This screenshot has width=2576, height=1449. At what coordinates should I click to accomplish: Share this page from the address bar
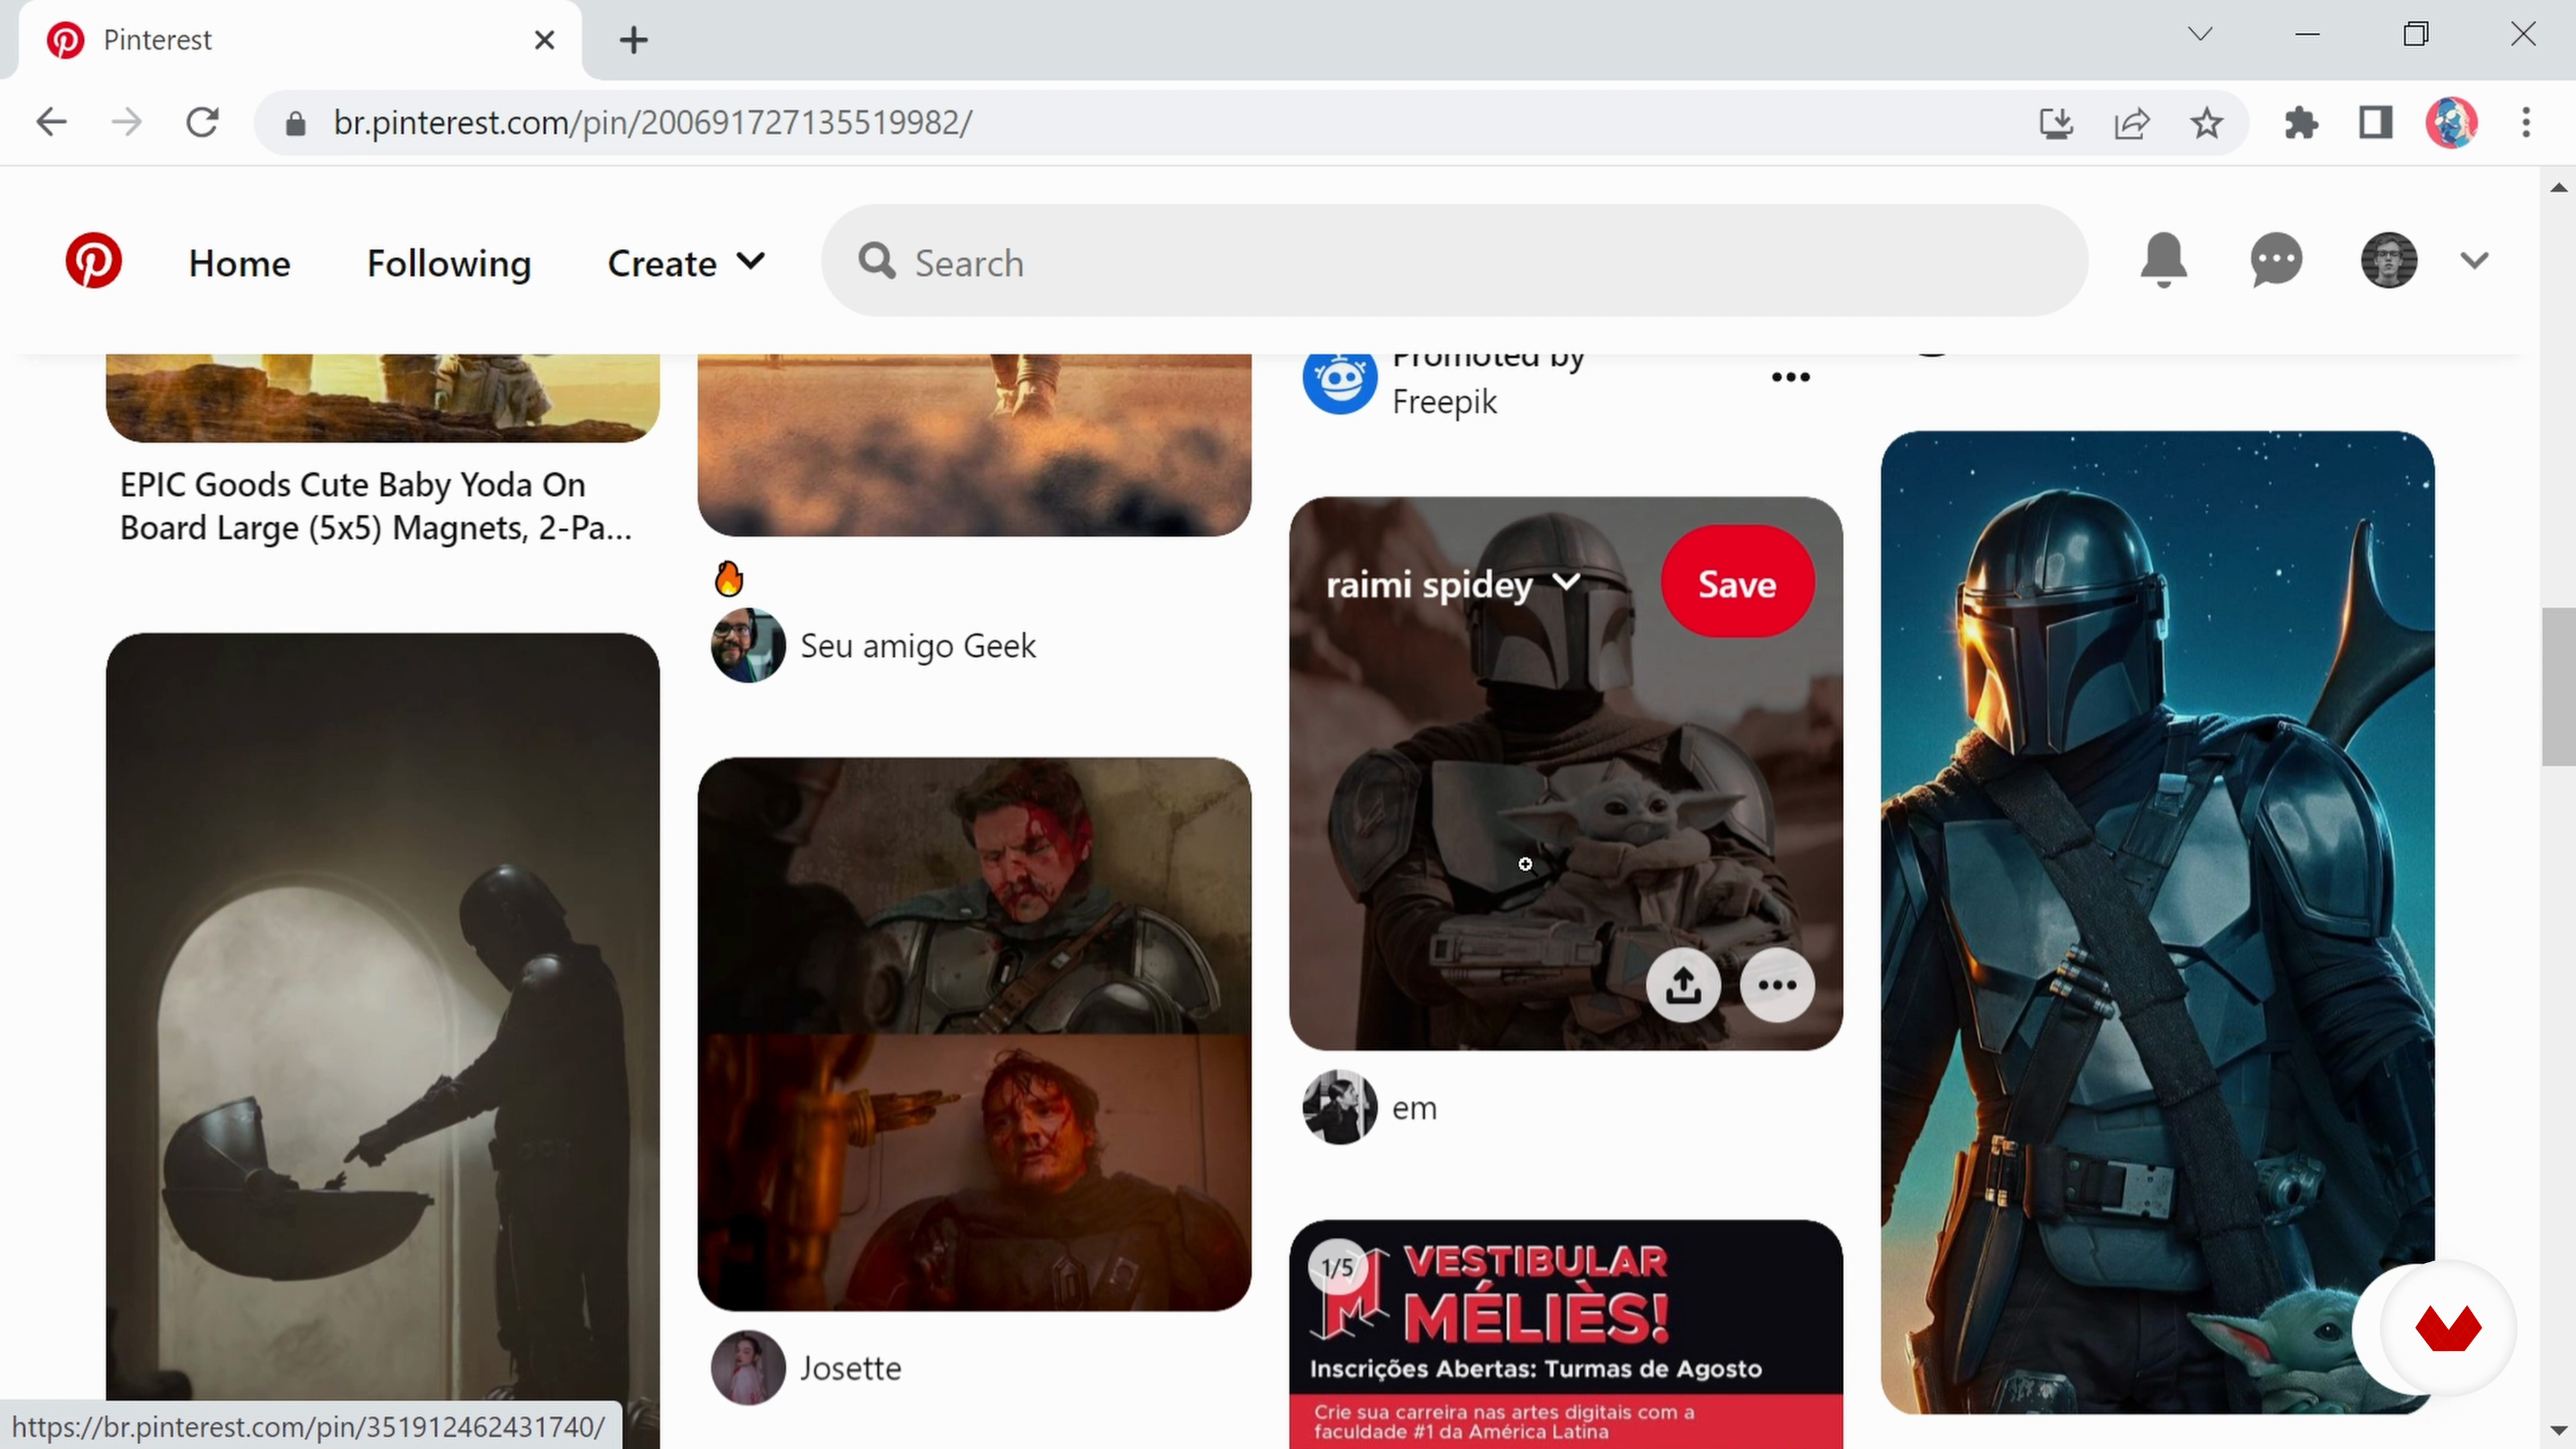point(2131,123)
